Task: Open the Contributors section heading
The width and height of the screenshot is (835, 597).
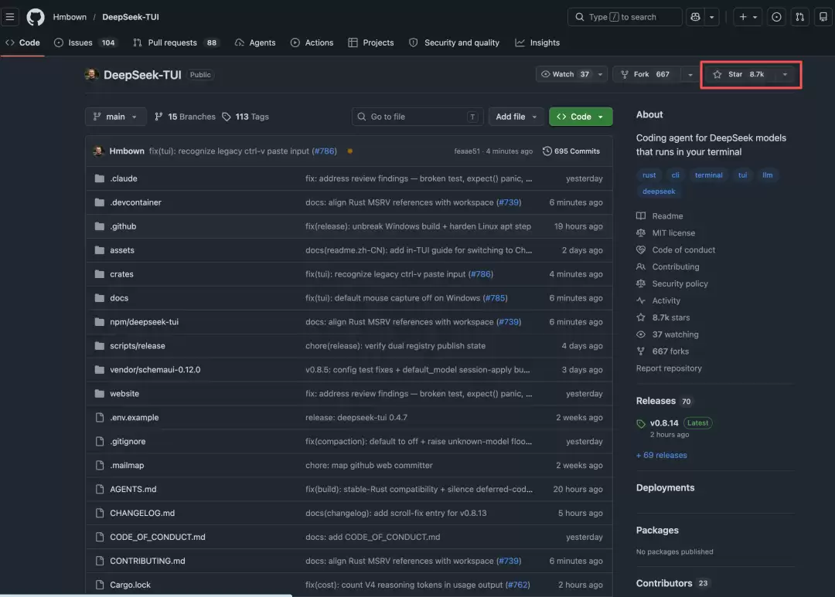Action: point(664,583)
